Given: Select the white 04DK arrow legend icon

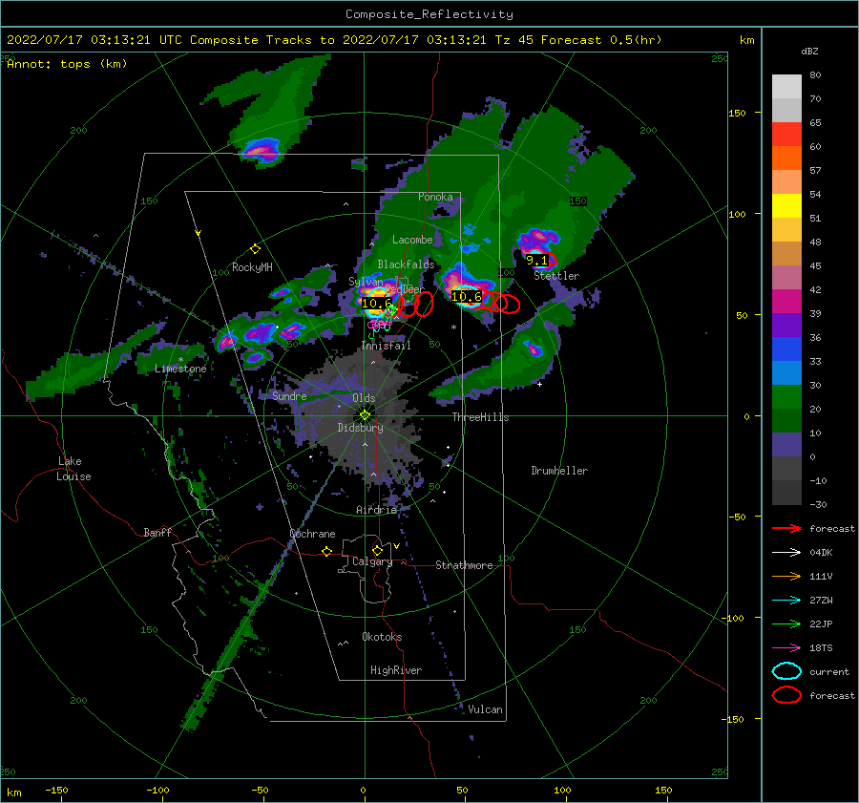Looking at the screenshot, I should (x=786, y=552).
